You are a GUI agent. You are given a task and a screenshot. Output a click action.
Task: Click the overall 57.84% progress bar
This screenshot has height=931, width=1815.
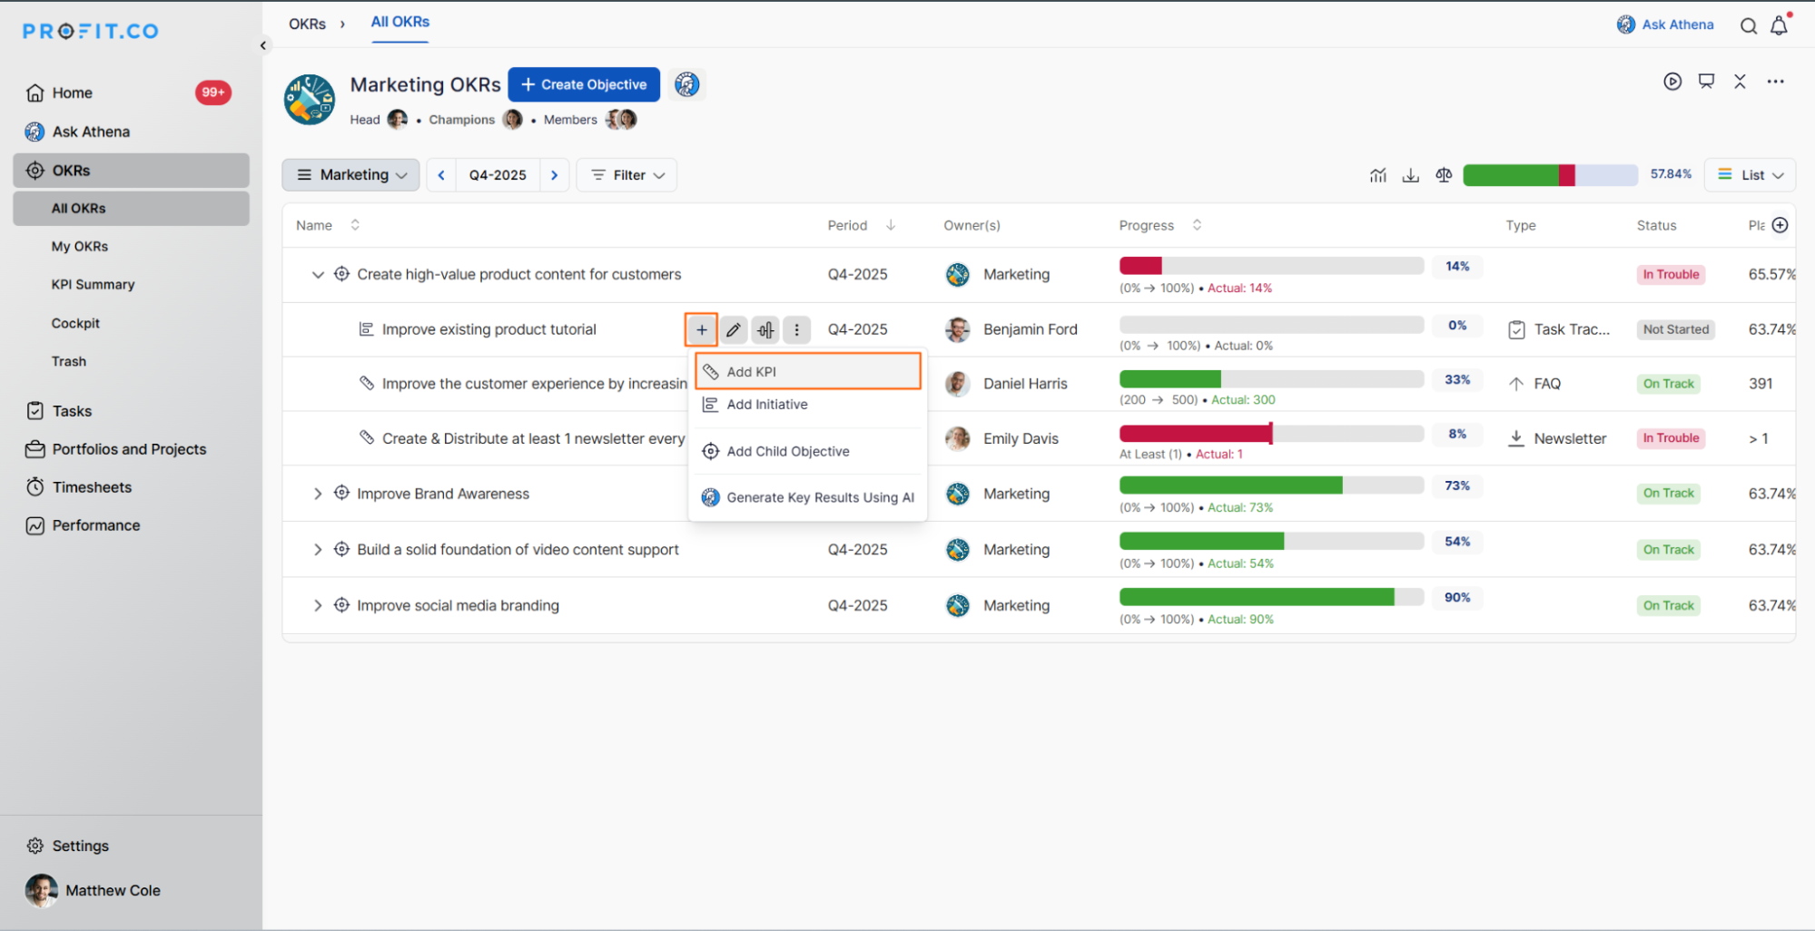click(x=1550, y=175)
